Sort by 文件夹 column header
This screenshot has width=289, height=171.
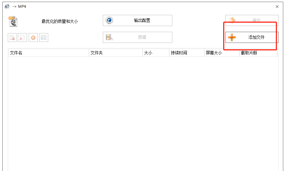pyautogui.click(x=116, y=53)
